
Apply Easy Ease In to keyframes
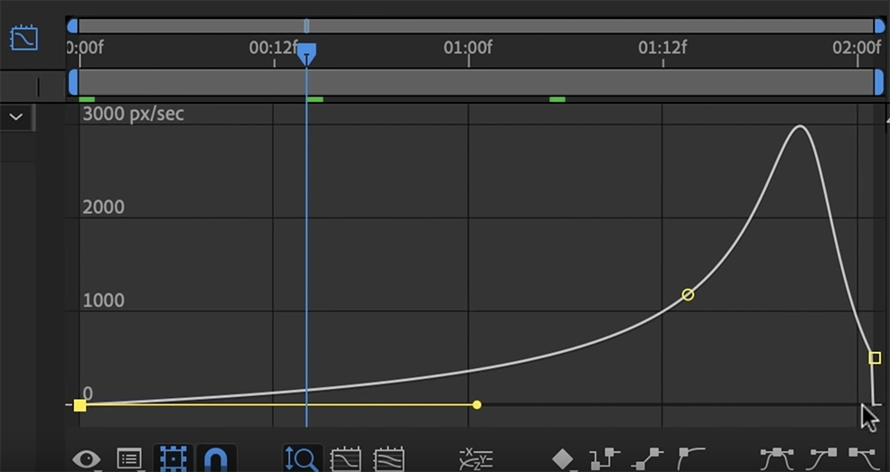tap(821, 459)
